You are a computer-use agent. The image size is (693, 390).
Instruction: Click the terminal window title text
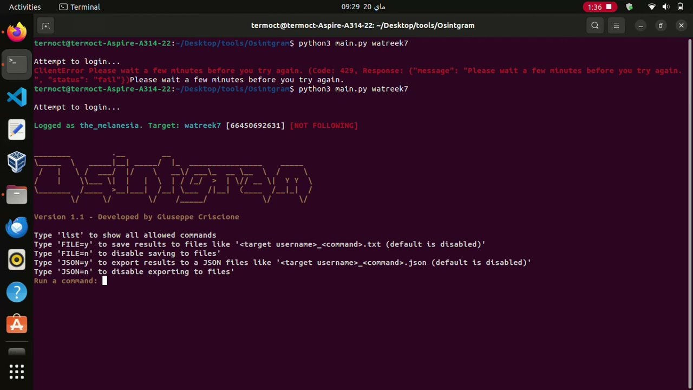(x=363, y=25)
